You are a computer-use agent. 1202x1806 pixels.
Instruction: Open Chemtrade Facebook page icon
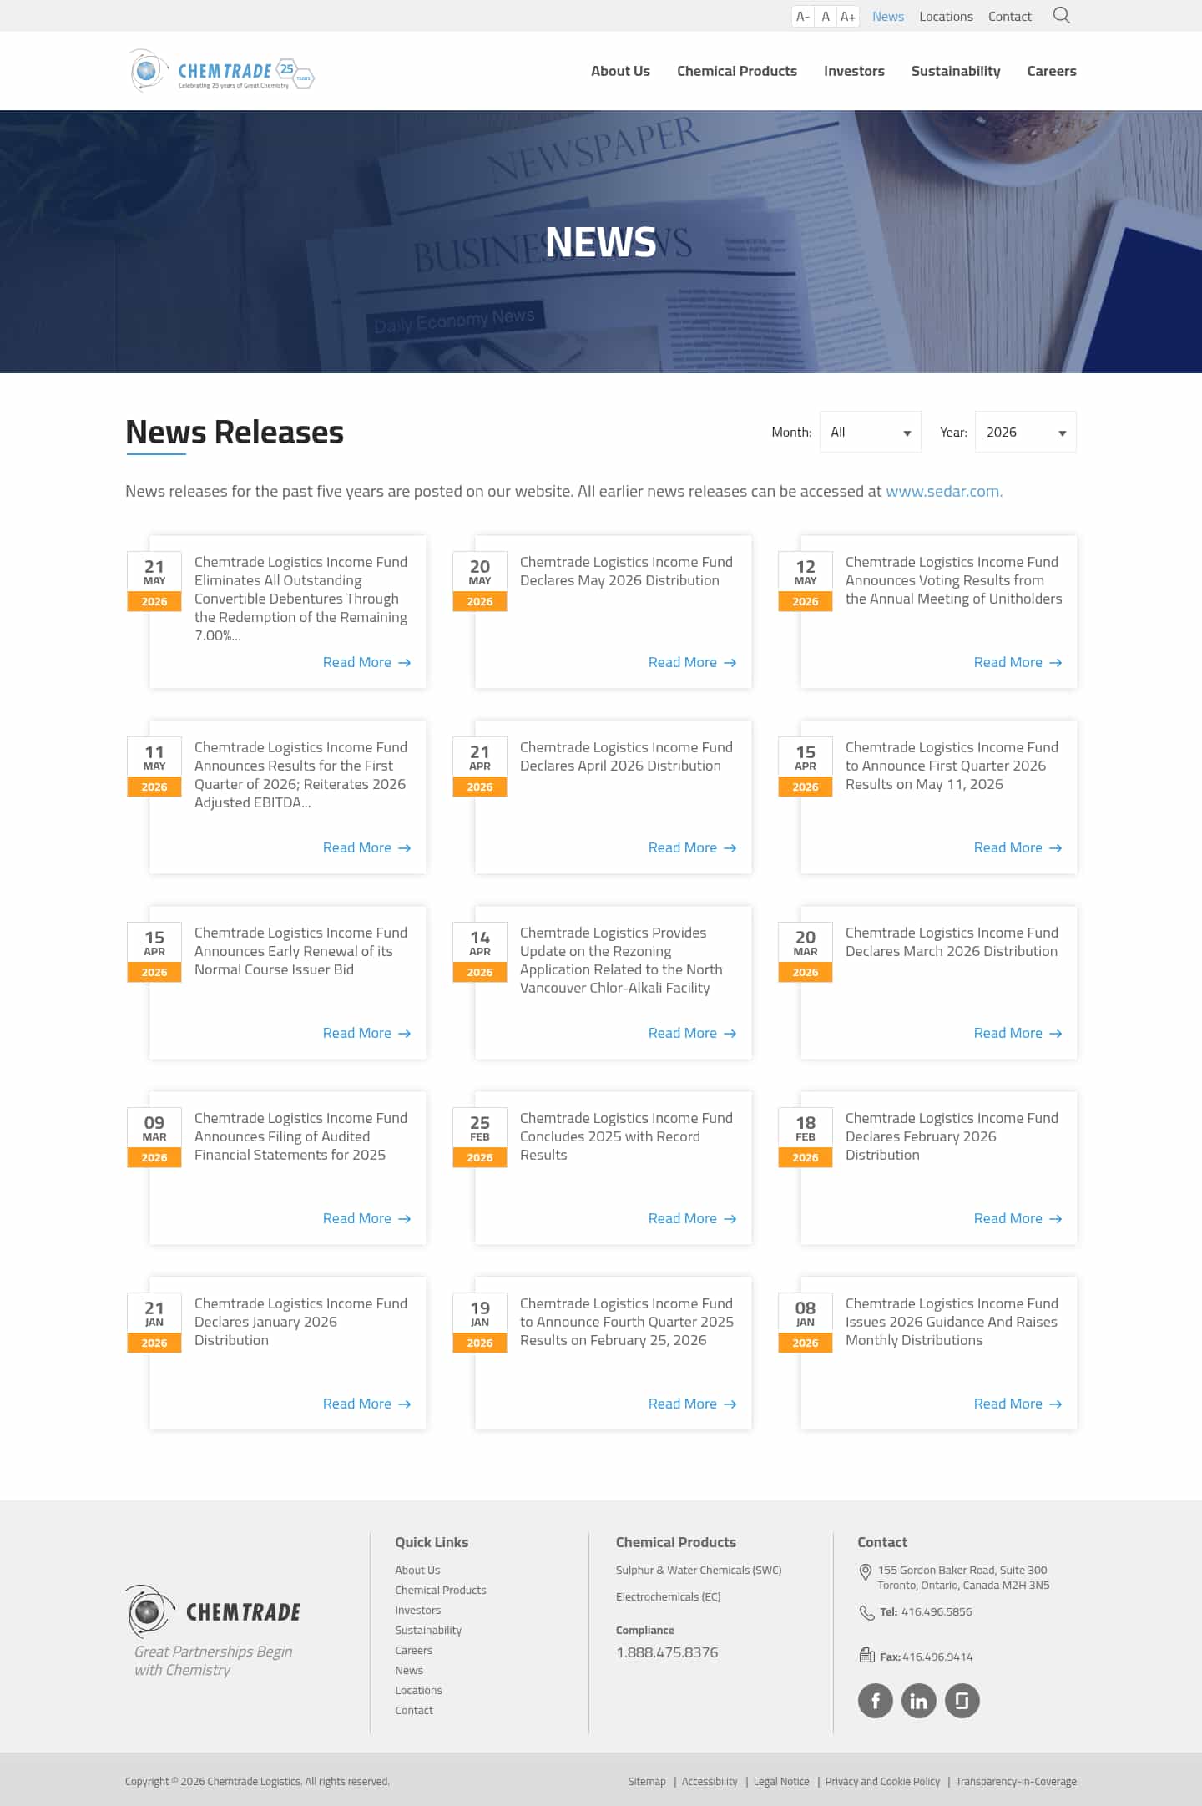[x=876, y=1701]
